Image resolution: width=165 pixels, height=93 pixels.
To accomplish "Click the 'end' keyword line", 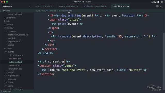I will [x=45, y=53].
